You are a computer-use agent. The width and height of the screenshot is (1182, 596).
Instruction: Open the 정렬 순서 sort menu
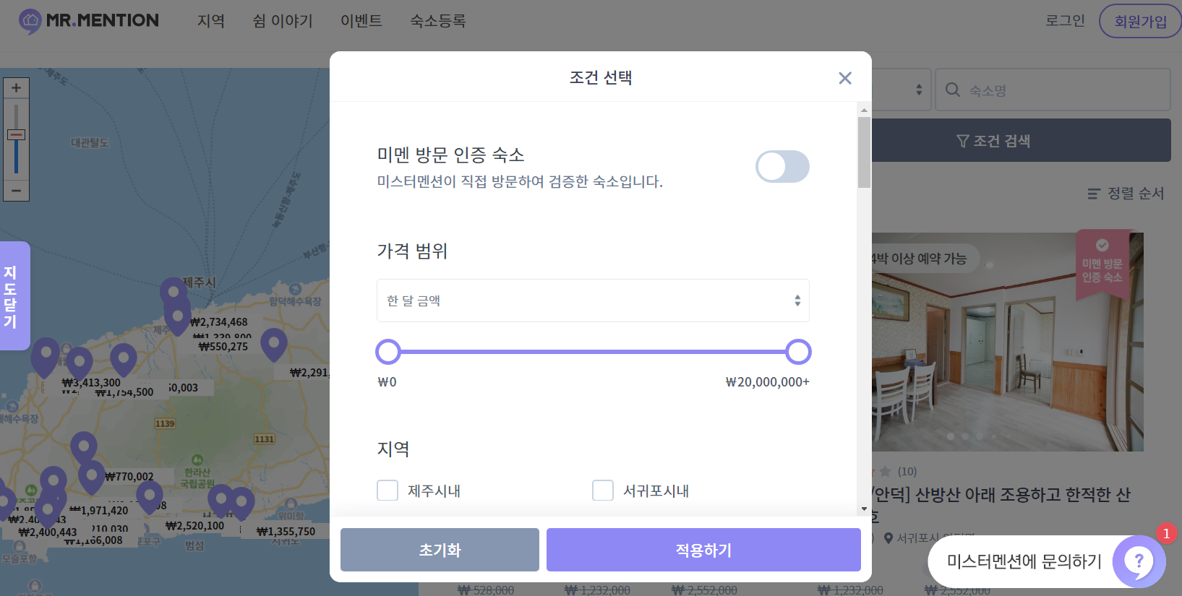[1126, 194]
